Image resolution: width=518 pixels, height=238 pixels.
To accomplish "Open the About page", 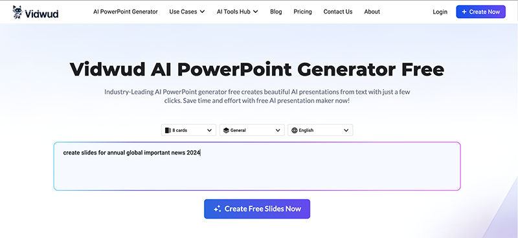I will click(372, 12).
